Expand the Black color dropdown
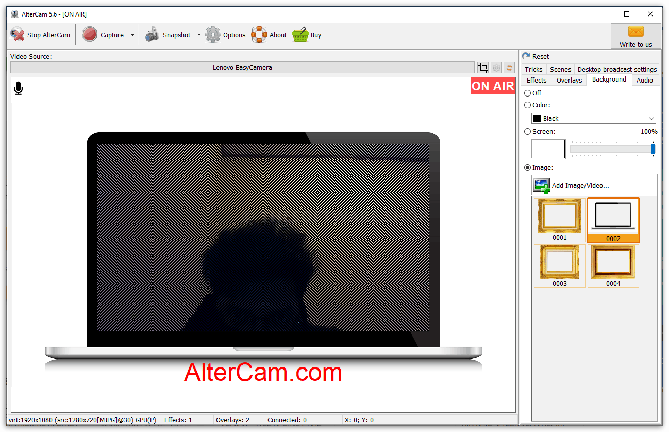This screenshot has width=669, height=432. 594,118
